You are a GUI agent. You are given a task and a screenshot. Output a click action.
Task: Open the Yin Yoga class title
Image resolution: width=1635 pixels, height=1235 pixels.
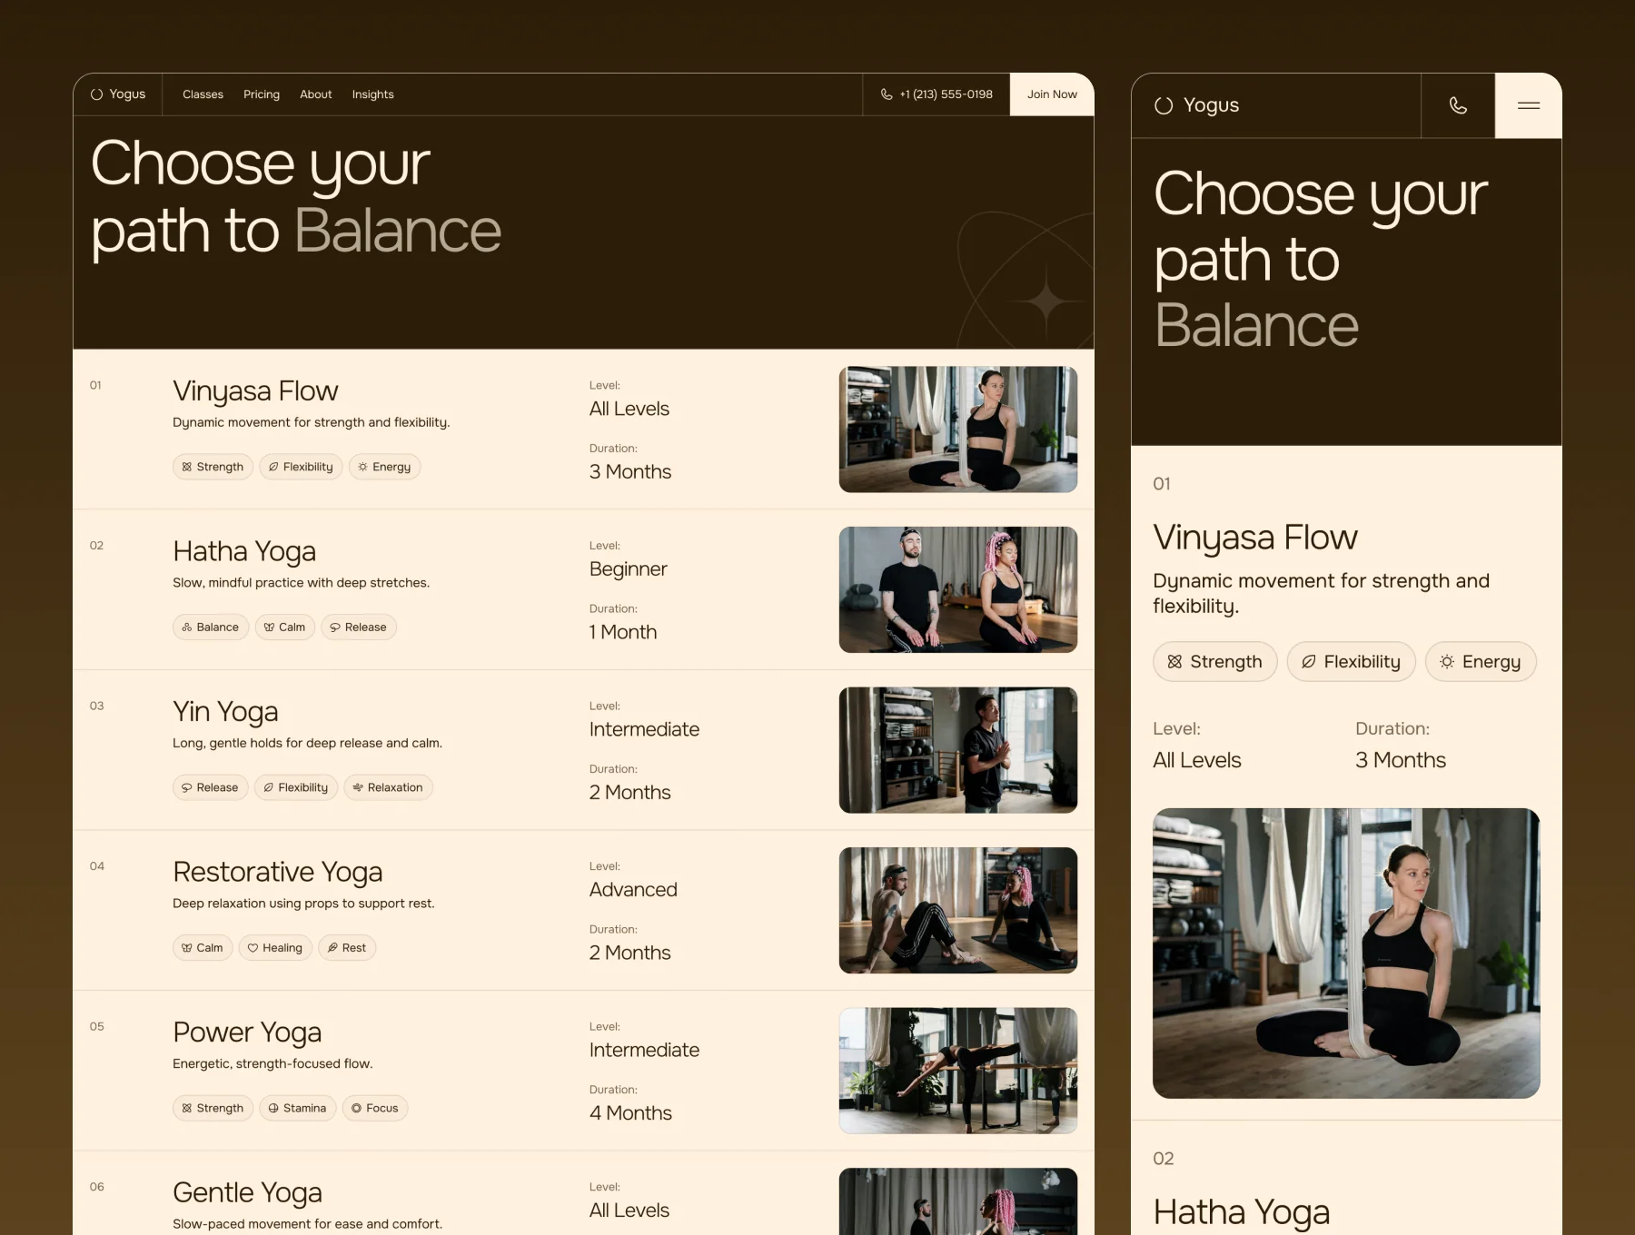pos(225,712)
